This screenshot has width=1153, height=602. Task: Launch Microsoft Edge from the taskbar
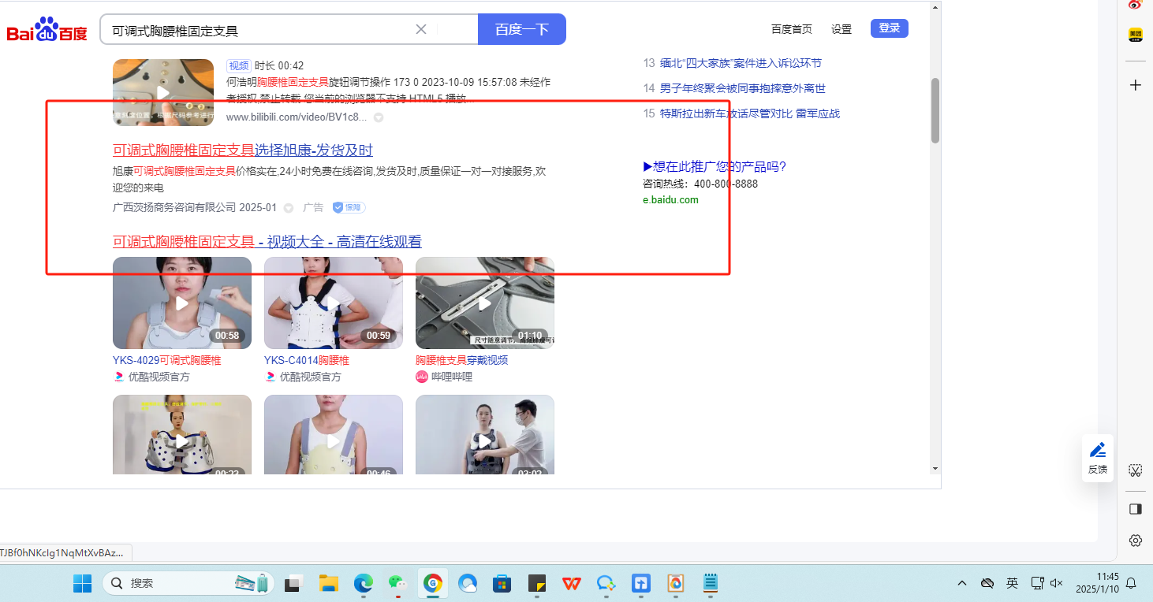(363, 584)
